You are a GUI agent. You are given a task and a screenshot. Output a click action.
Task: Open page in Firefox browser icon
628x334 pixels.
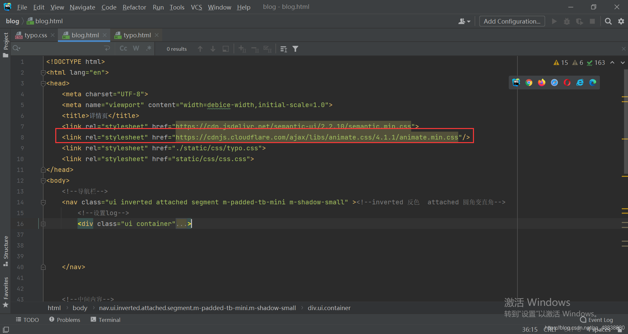tap(542, 83)
